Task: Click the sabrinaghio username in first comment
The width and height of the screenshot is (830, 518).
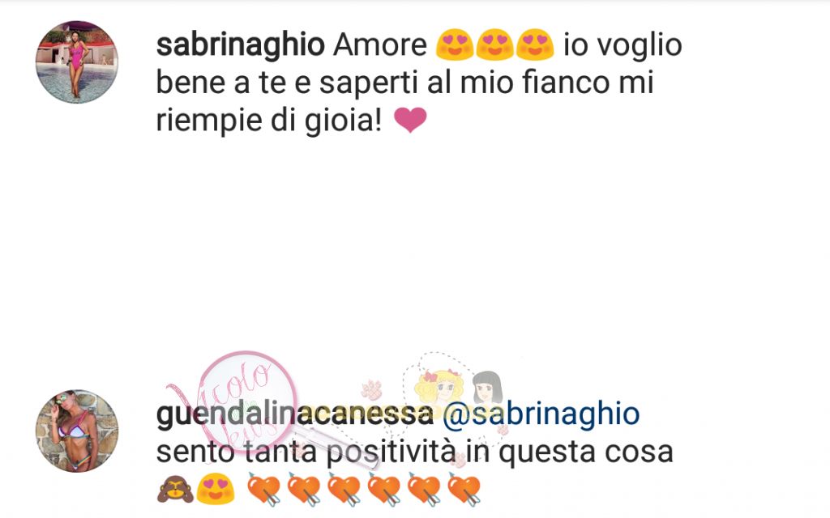Action: tap(240, 45)
